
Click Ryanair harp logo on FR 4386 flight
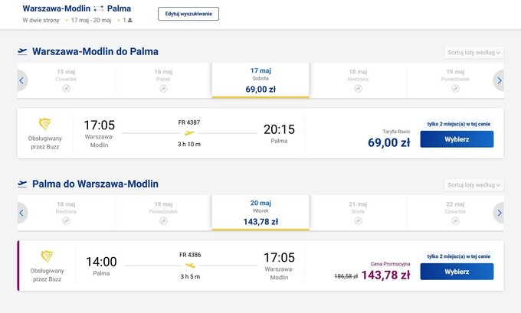pyautogui.click(x=44, y=256)
